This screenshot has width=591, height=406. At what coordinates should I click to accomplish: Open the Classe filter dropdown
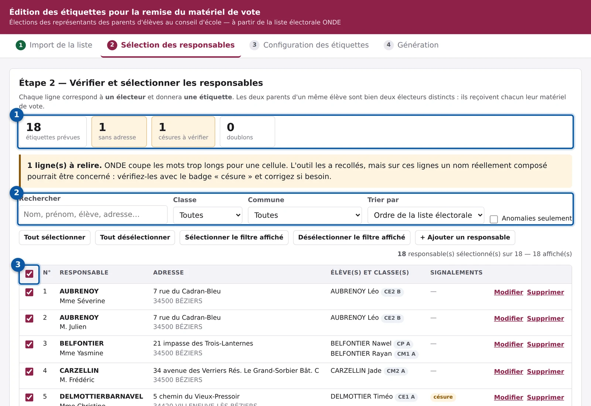click(208, 215)
